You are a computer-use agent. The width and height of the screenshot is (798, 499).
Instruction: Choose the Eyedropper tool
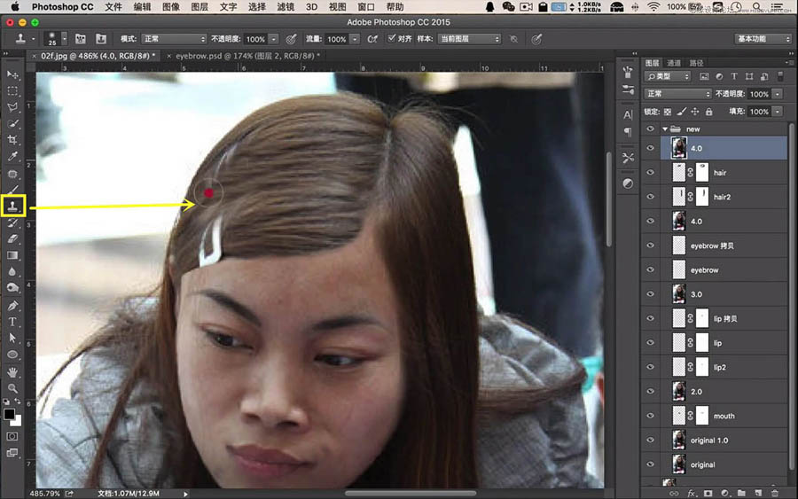[x=12, y=156]
